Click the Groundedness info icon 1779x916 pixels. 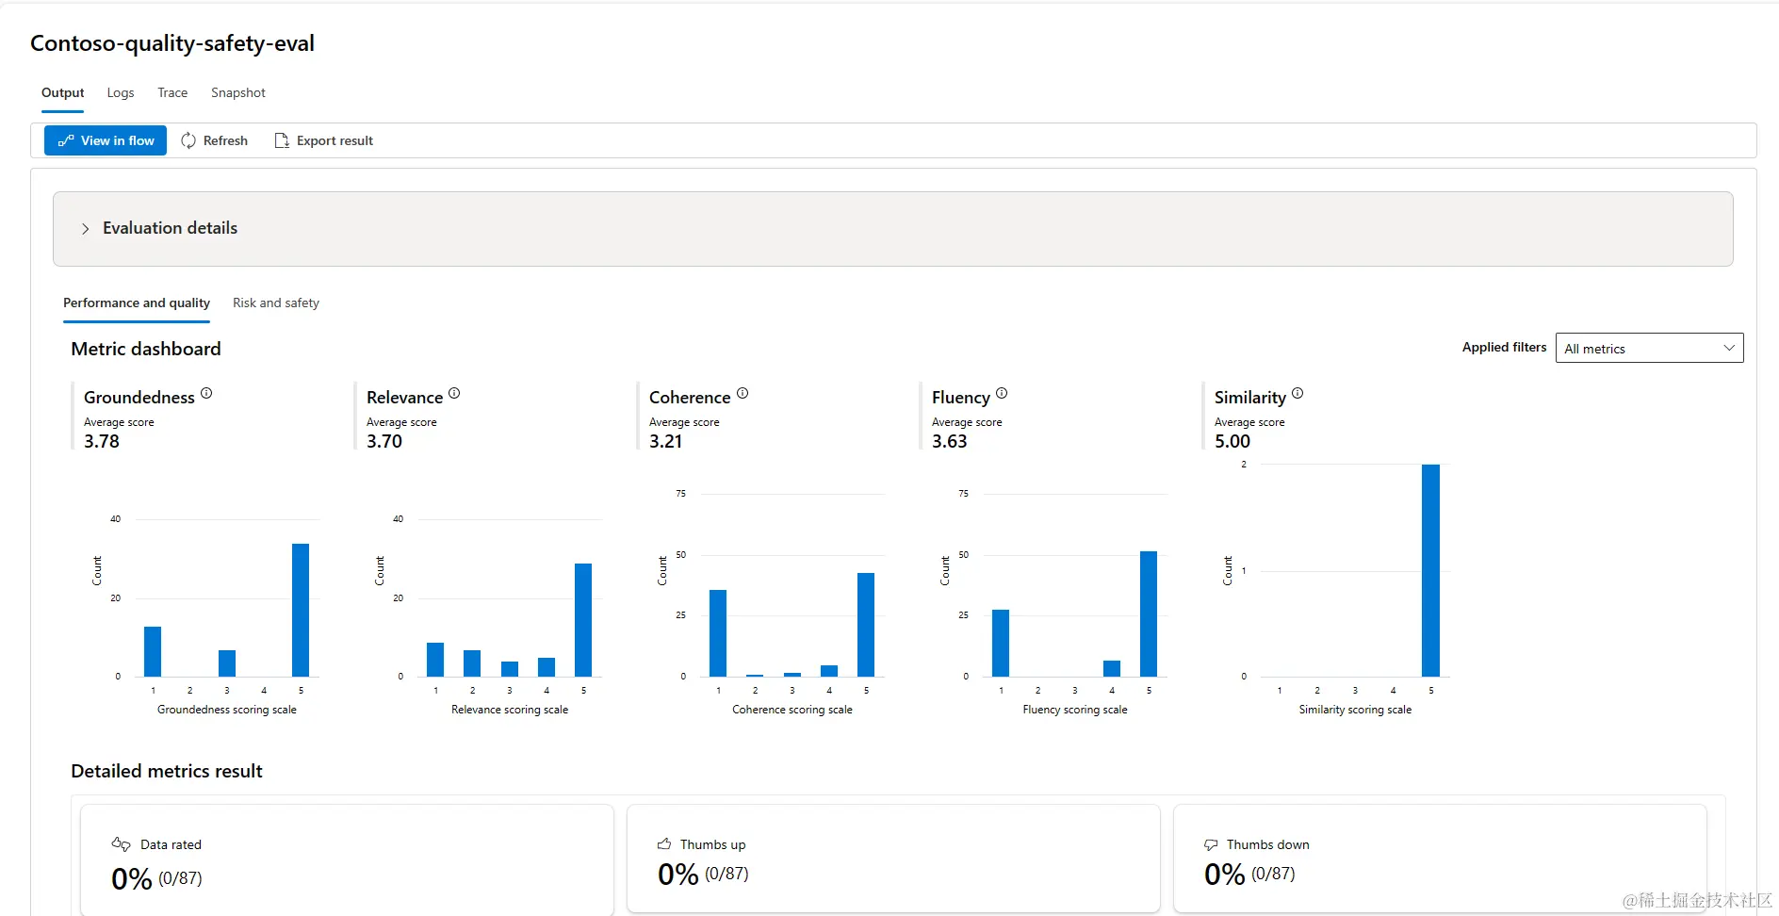pos(206,393)
